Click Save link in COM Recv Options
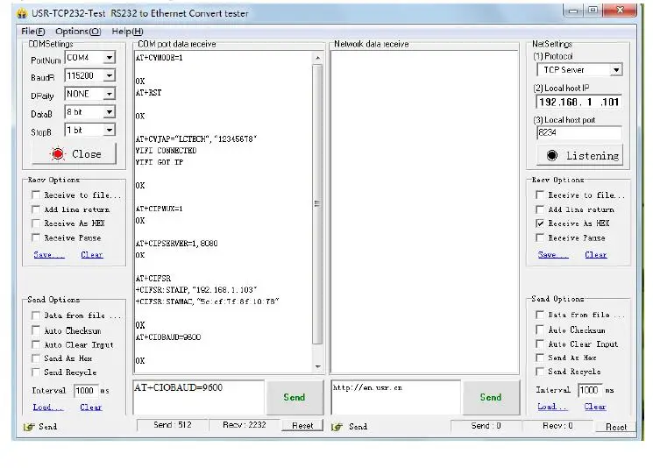Screen dimensions: 653x468 49,254
